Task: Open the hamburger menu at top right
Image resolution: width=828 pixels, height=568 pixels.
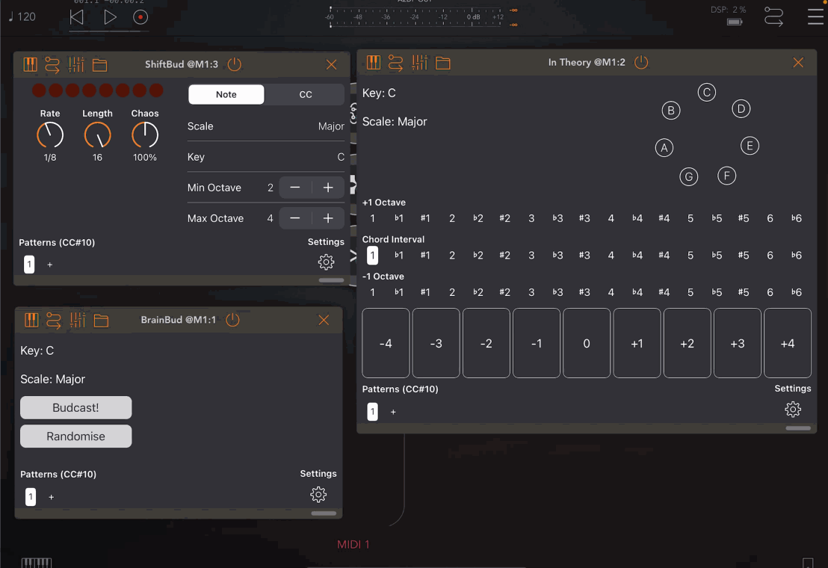Action: click(x=816, y=16)
